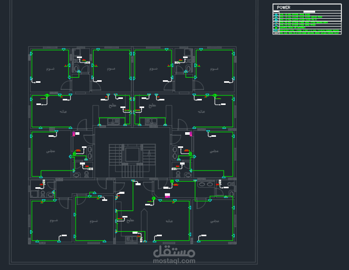Click the green circle symbol inside the bottom hall
The image size is (349, 270).
pyautogui.click(x=154, y=198)
